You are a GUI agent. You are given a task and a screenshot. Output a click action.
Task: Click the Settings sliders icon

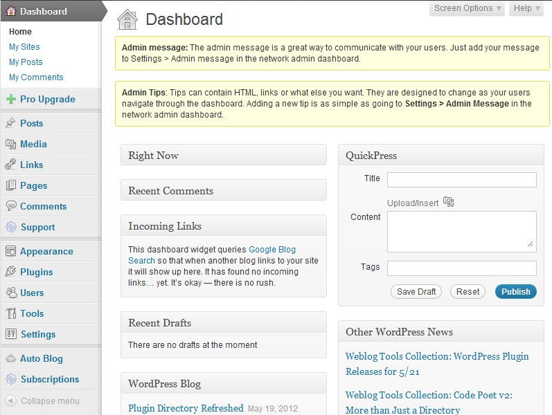11,334
